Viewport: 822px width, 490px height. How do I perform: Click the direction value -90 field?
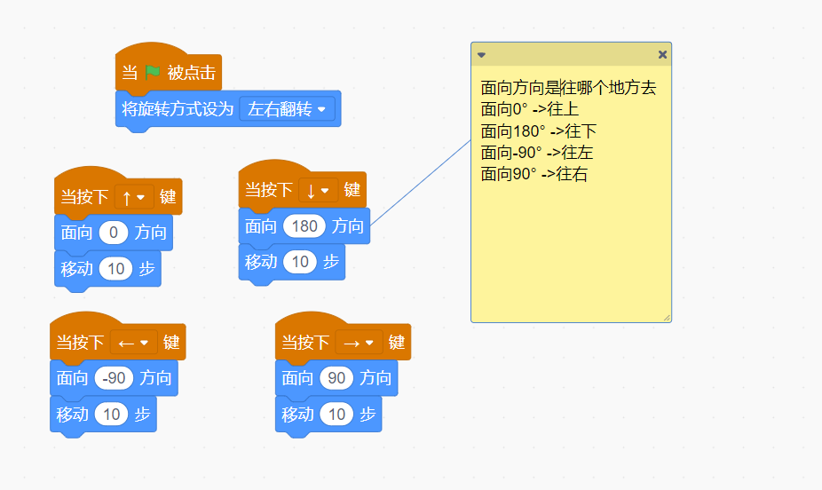click(x=114, y=378)
